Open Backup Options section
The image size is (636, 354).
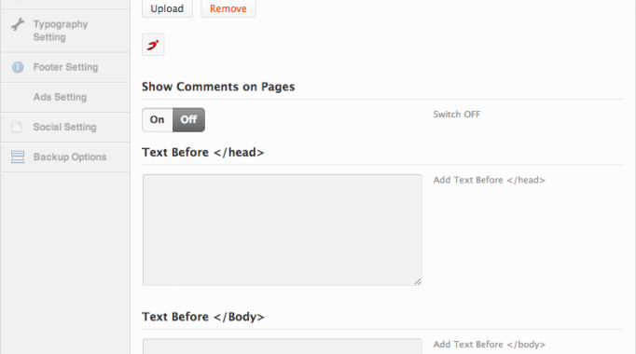click(65, 157)
